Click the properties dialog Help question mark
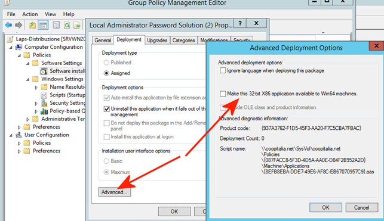The width and height of the screenshot is (384, 221). [240, 23]
